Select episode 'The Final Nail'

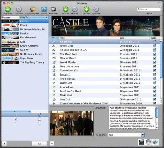click(104, 79)
